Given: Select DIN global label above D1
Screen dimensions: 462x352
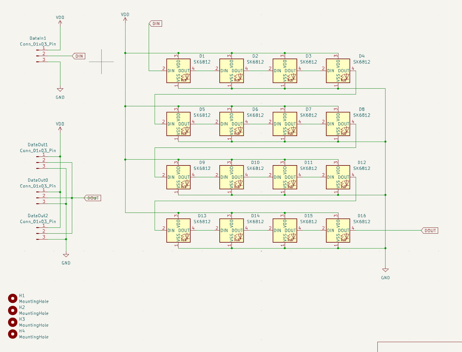Looking at the screenshot, I should 155,24.
